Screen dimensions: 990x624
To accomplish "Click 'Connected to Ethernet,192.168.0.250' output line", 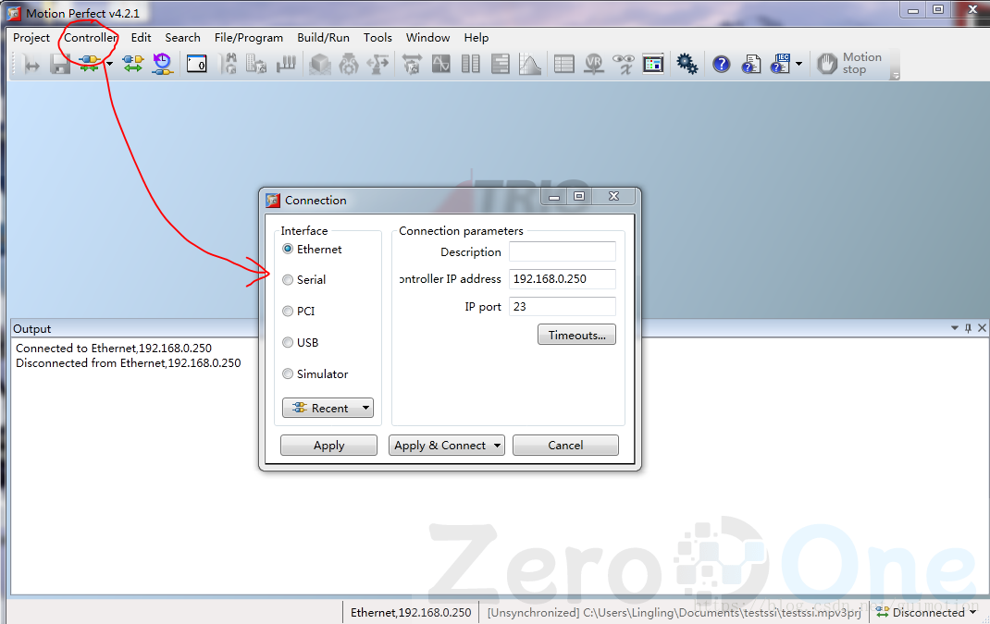I will 114,349.
